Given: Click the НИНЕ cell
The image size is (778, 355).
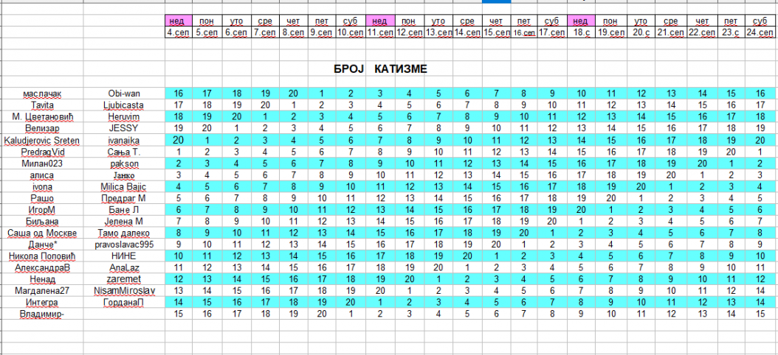Looking at the screenshot, I should pos(124,256).
